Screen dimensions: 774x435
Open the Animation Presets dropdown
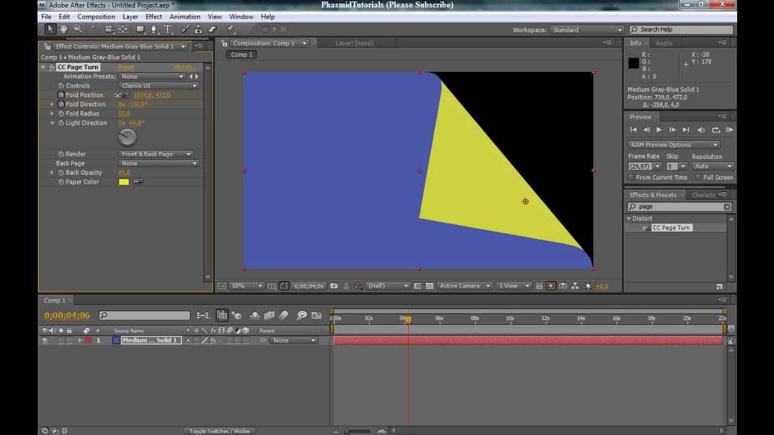(x=152, y=77)
